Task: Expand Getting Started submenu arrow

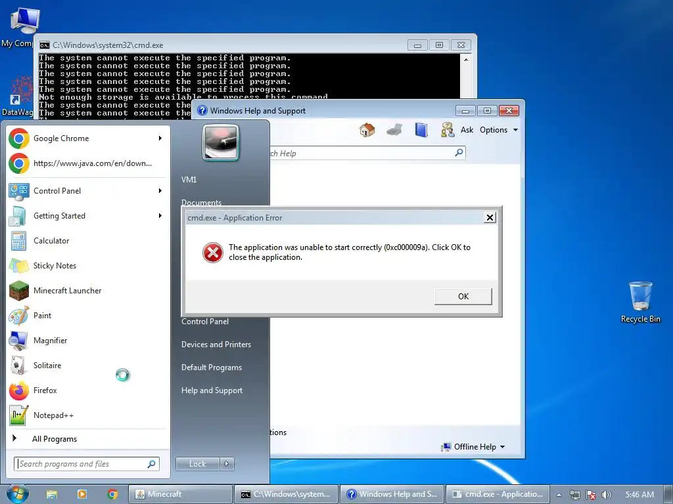Action: tap(160, 215)
